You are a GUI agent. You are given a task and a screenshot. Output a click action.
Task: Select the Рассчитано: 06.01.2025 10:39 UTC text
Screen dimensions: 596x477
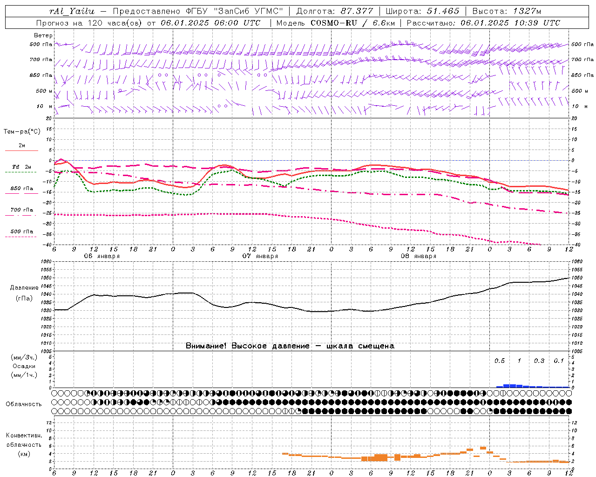(x=483, y=23)
